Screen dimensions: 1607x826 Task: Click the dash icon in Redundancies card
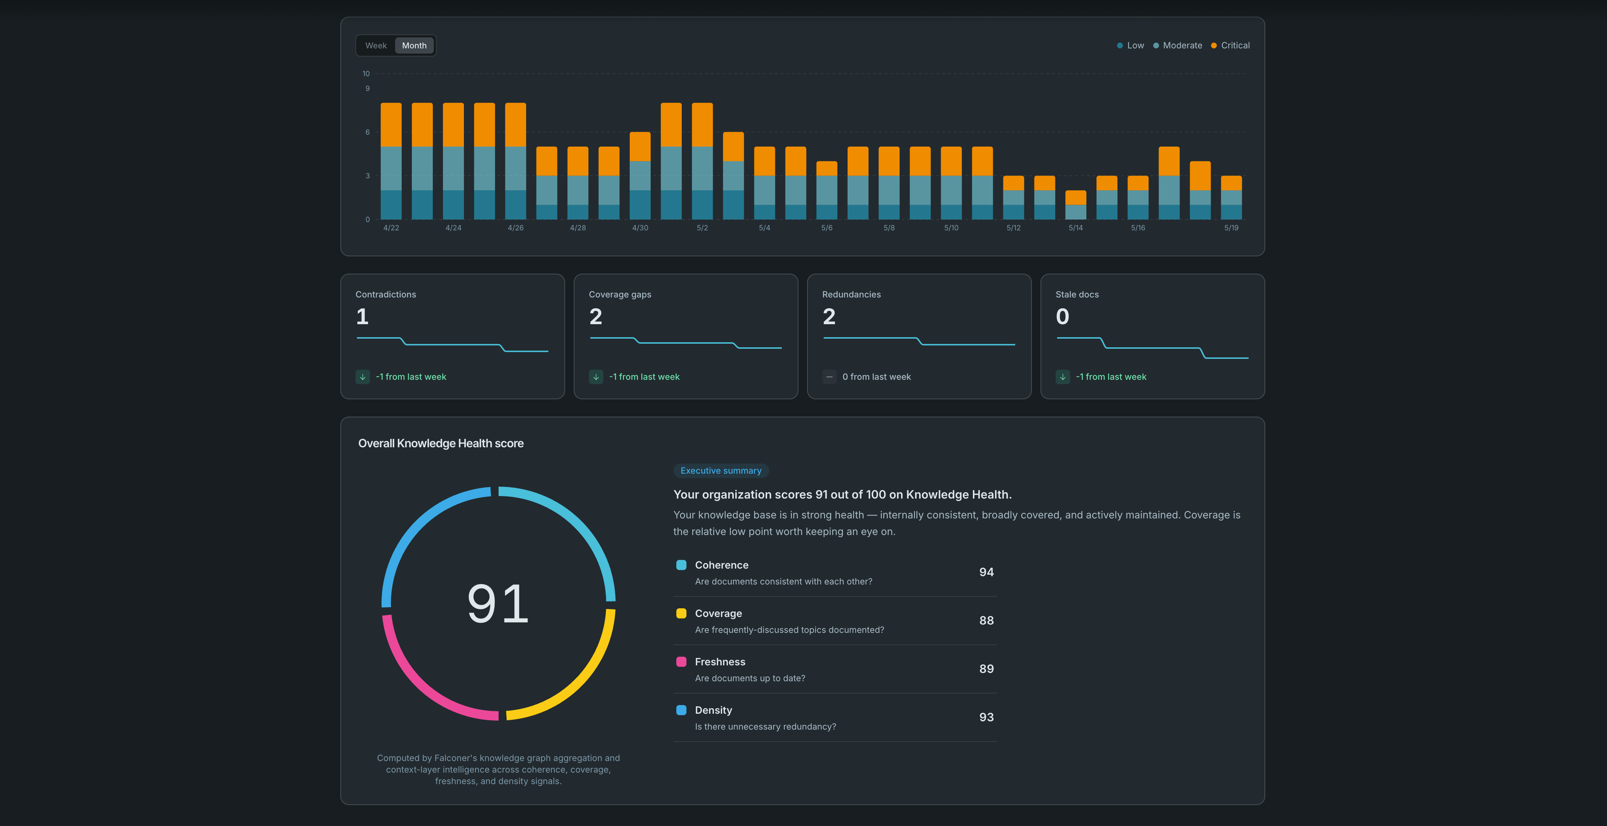tap(829, 377)
